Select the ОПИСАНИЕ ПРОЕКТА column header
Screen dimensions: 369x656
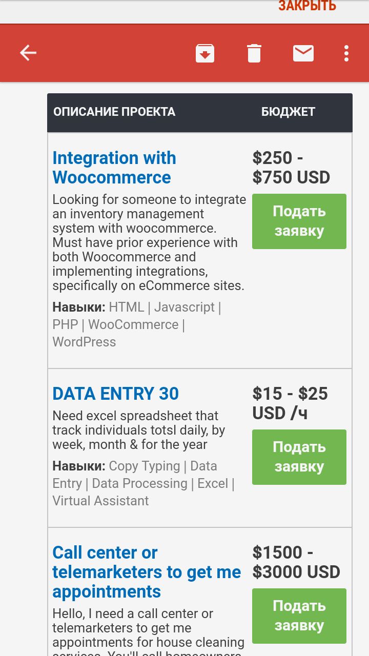114,112
